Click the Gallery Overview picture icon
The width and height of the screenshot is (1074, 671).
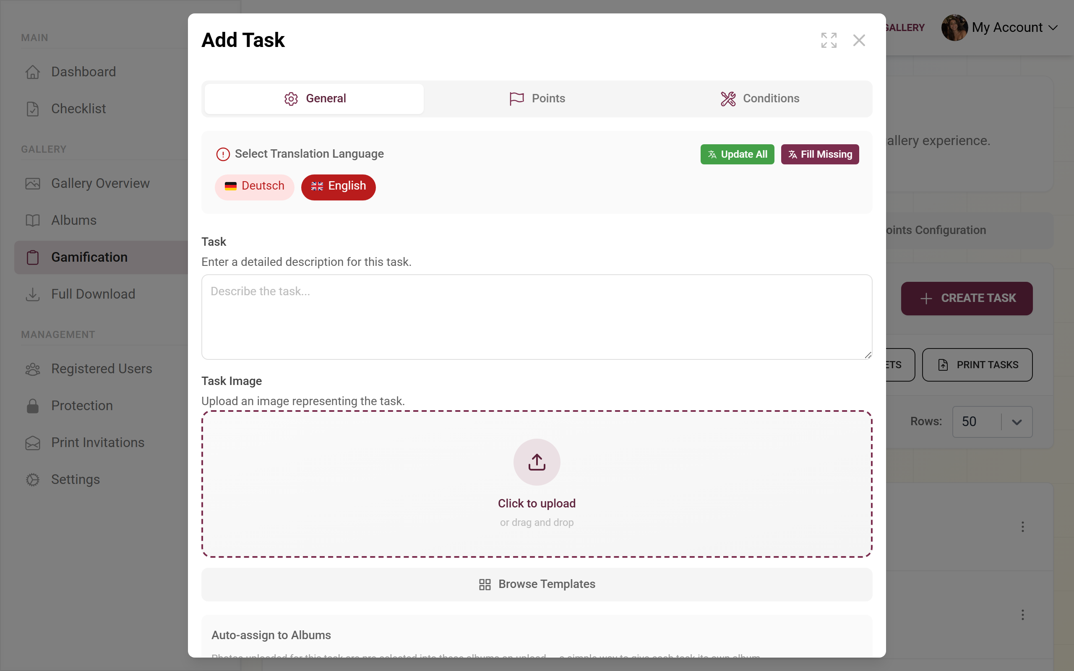tap(32, 183)
